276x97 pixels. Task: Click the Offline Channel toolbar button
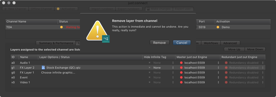tap(41, 9)
